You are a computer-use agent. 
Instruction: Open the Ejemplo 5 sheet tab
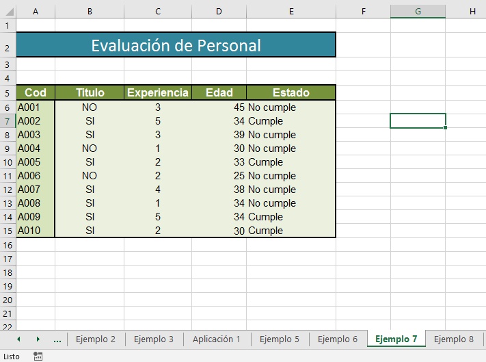pos(280,339)
